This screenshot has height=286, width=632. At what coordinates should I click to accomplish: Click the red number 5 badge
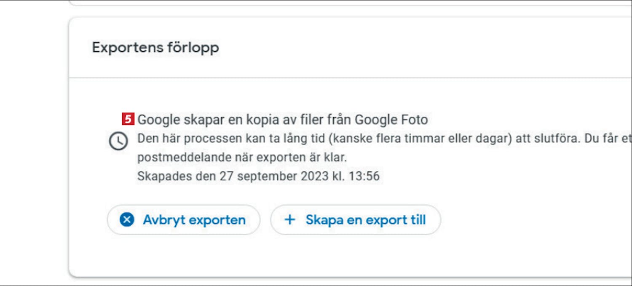click(x=128, y=120)
